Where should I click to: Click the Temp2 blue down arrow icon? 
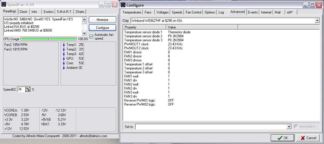click(64, 49)
